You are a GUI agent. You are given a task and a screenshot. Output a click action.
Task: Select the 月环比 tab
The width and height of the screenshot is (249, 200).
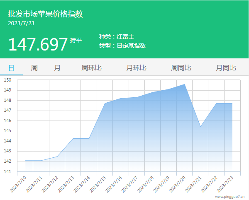pyautogui.click(x=136, y=68)
